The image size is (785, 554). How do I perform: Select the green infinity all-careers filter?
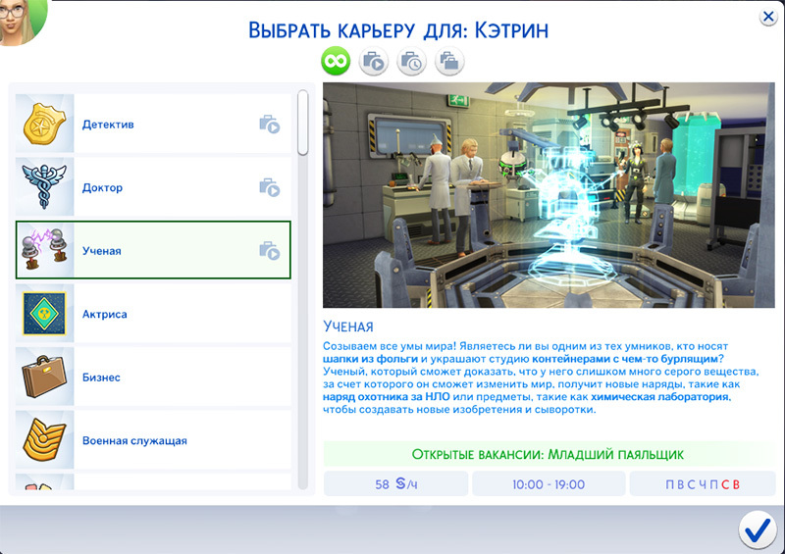point(336,62)
